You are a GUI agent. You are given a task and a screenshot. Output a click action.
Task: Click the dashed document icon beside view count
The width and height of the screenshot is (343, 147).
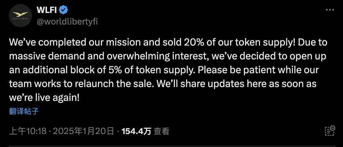[x=330, y=131]
